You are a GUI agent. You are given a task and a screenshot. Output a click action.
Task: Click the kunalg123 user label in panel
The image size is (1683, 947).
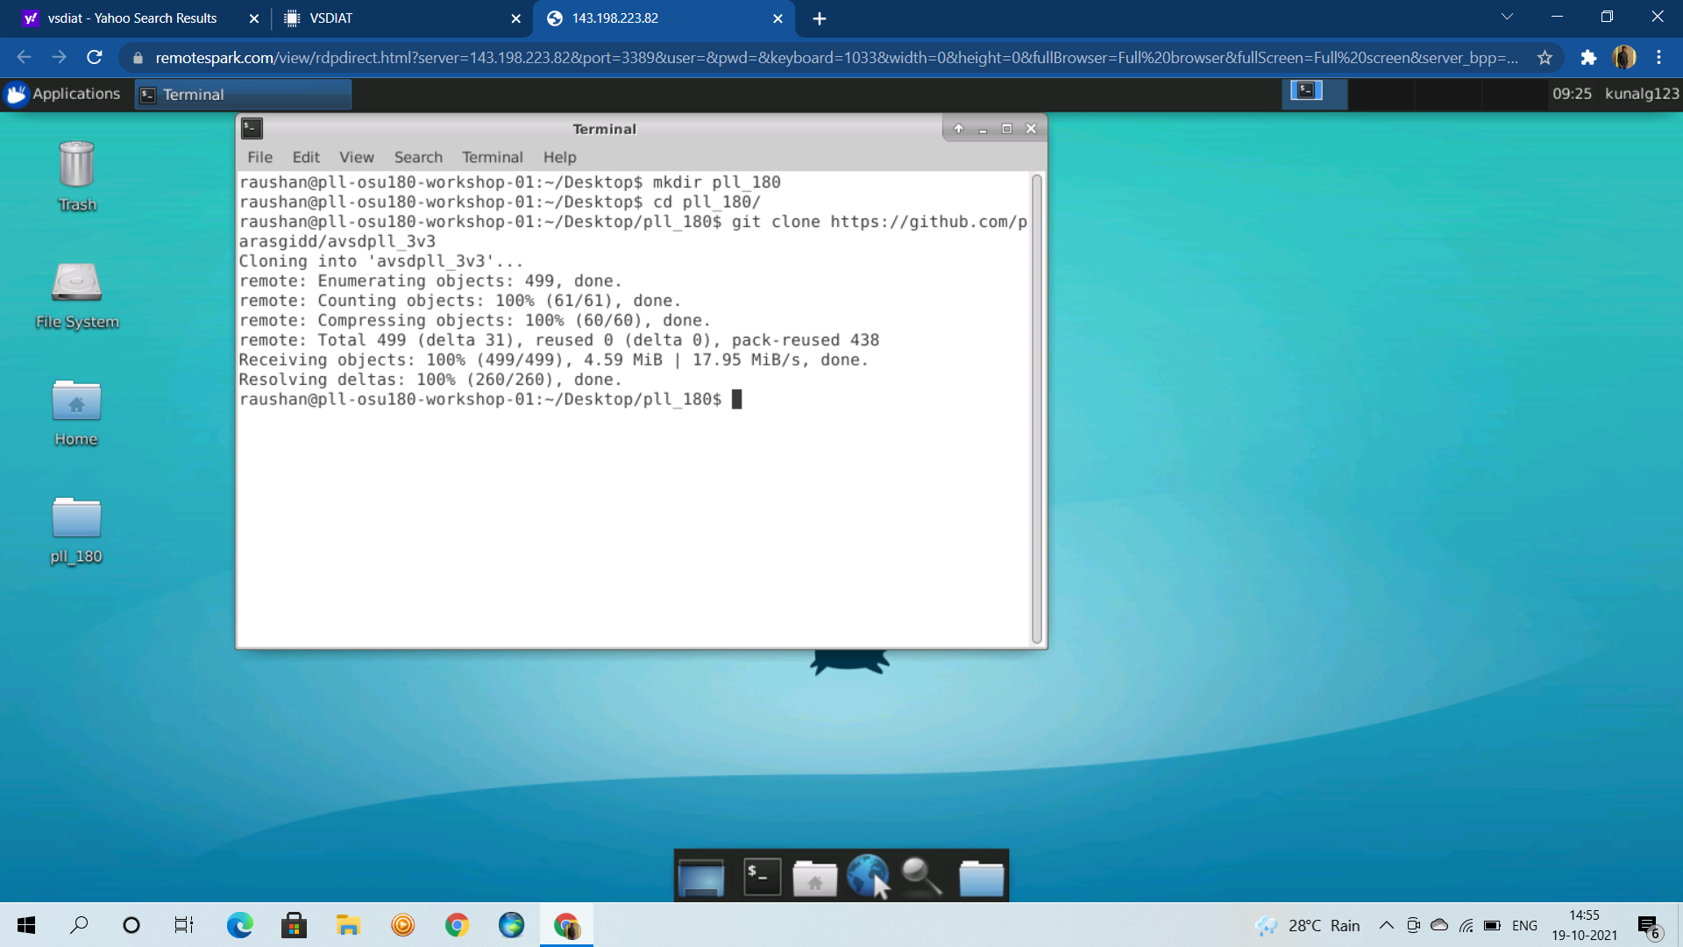(x=1642, y=94)
